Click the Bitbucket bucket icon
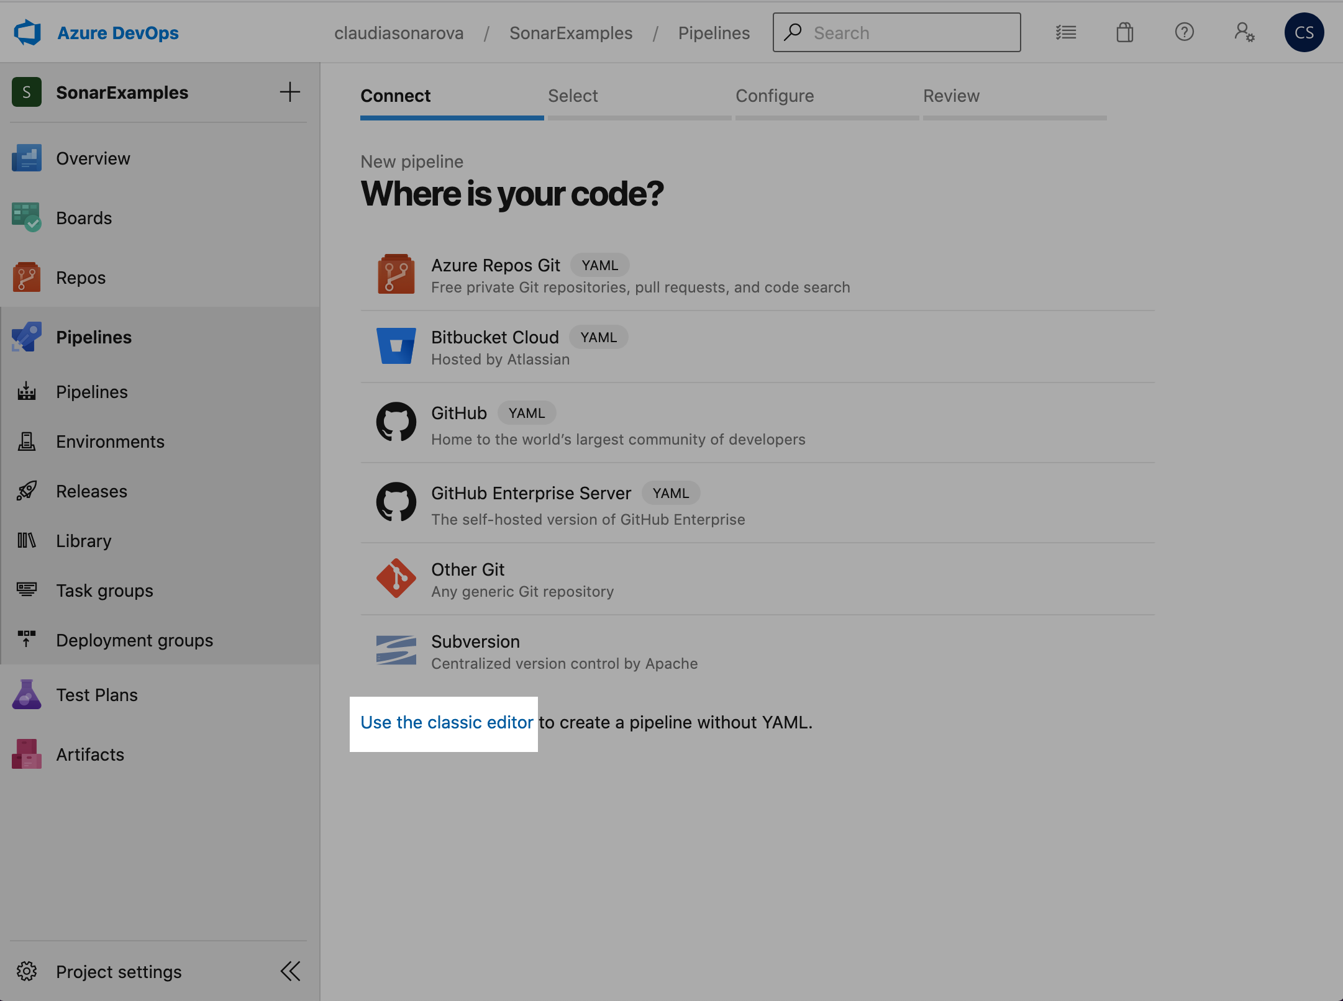The height and width of the screenshot is (1001, 1343). pos(396,346)
